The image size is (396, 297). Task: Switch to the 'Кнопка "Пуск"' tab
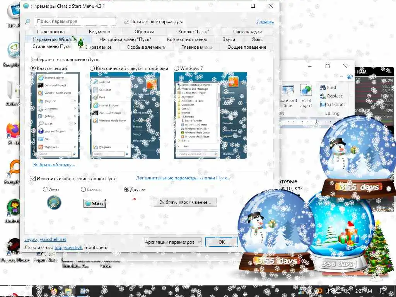193,32
